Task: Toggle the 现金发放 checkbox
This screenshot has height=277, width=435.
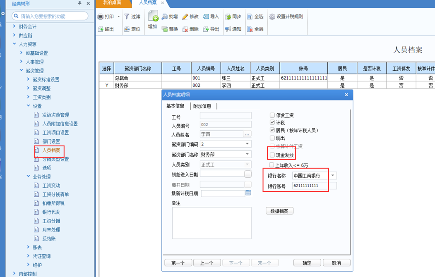Action: [272, 155]
